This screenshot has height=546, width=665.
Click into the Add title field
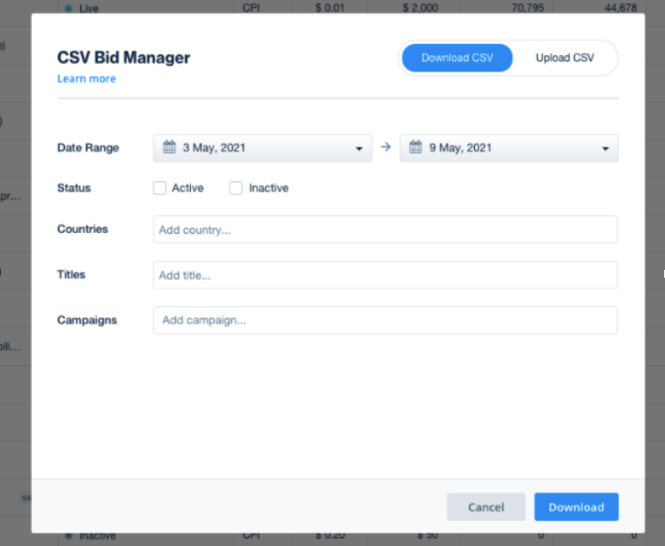(x=385, y=275)
